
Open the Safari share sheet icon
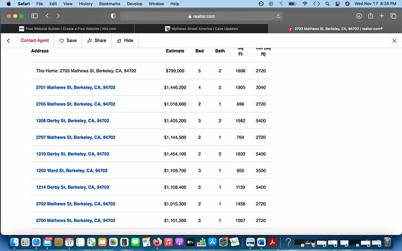coord(370,16)
